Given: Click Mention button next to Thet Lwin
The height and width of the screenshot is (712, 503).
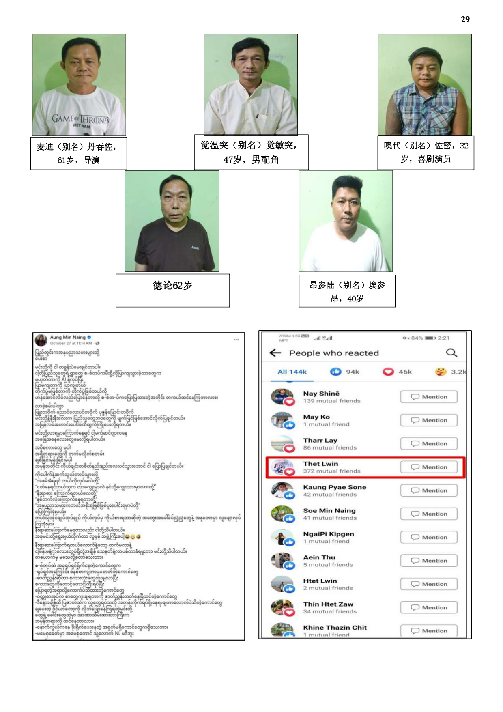Looking at the screenshot, I should pyautogui.click(x=429, y=467).
